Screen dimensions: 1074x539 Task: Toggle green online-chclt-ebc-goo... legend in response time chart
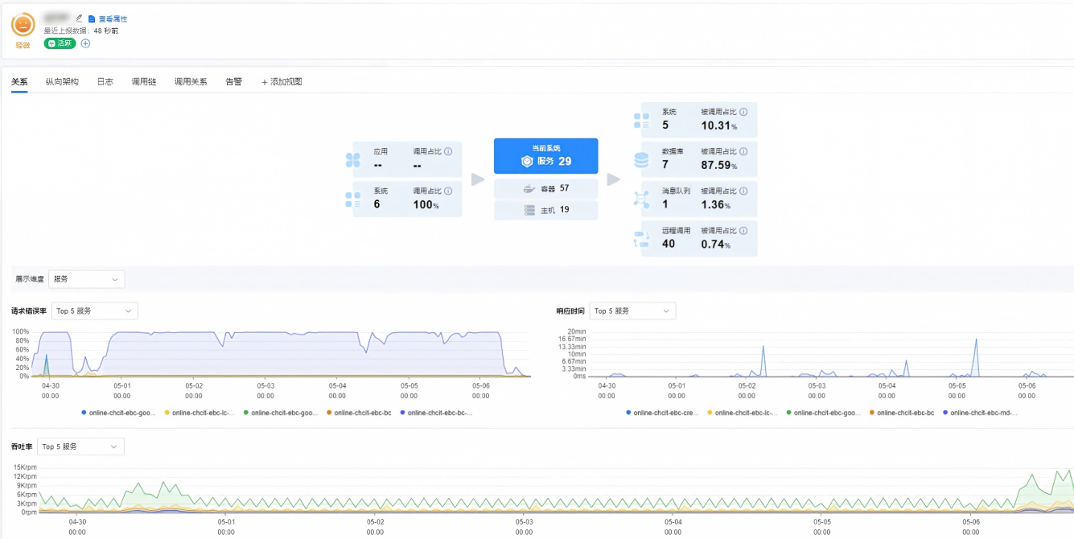[x=824, y=413]
